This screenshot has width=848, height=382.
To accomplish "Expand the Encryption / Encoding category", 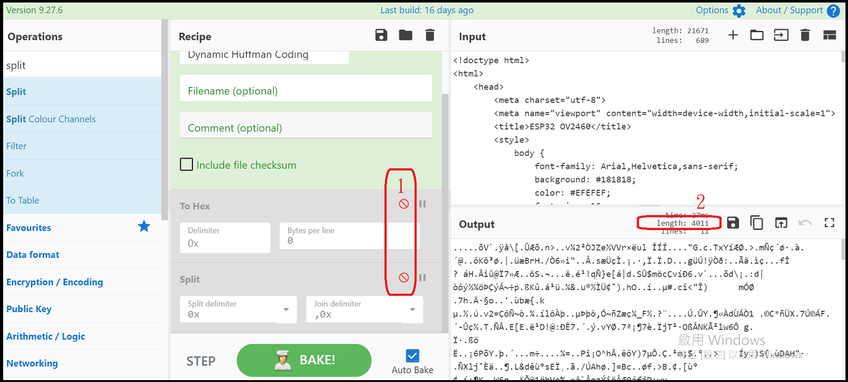I will click(82, 282).
